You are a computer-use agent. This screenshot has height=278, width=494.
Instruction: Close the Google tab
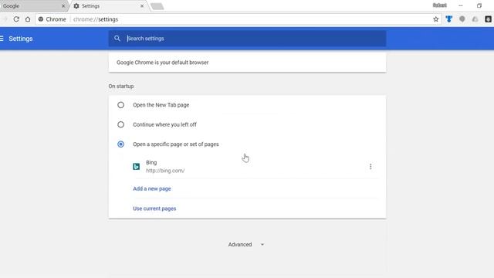[63, 6]
